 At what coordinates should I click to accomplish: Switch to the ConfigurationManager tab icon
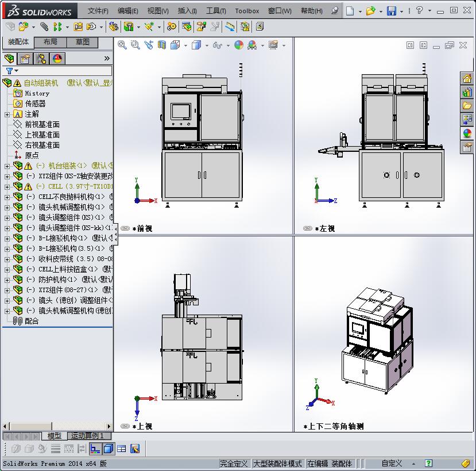pyautogui.click(x=41, y=59)
